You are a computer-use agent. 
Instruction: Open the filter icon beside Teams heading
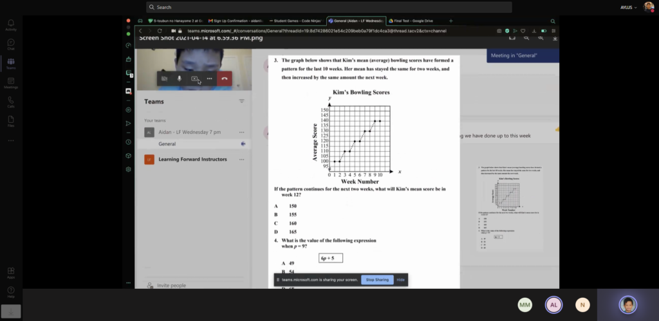tap(242, 101)
